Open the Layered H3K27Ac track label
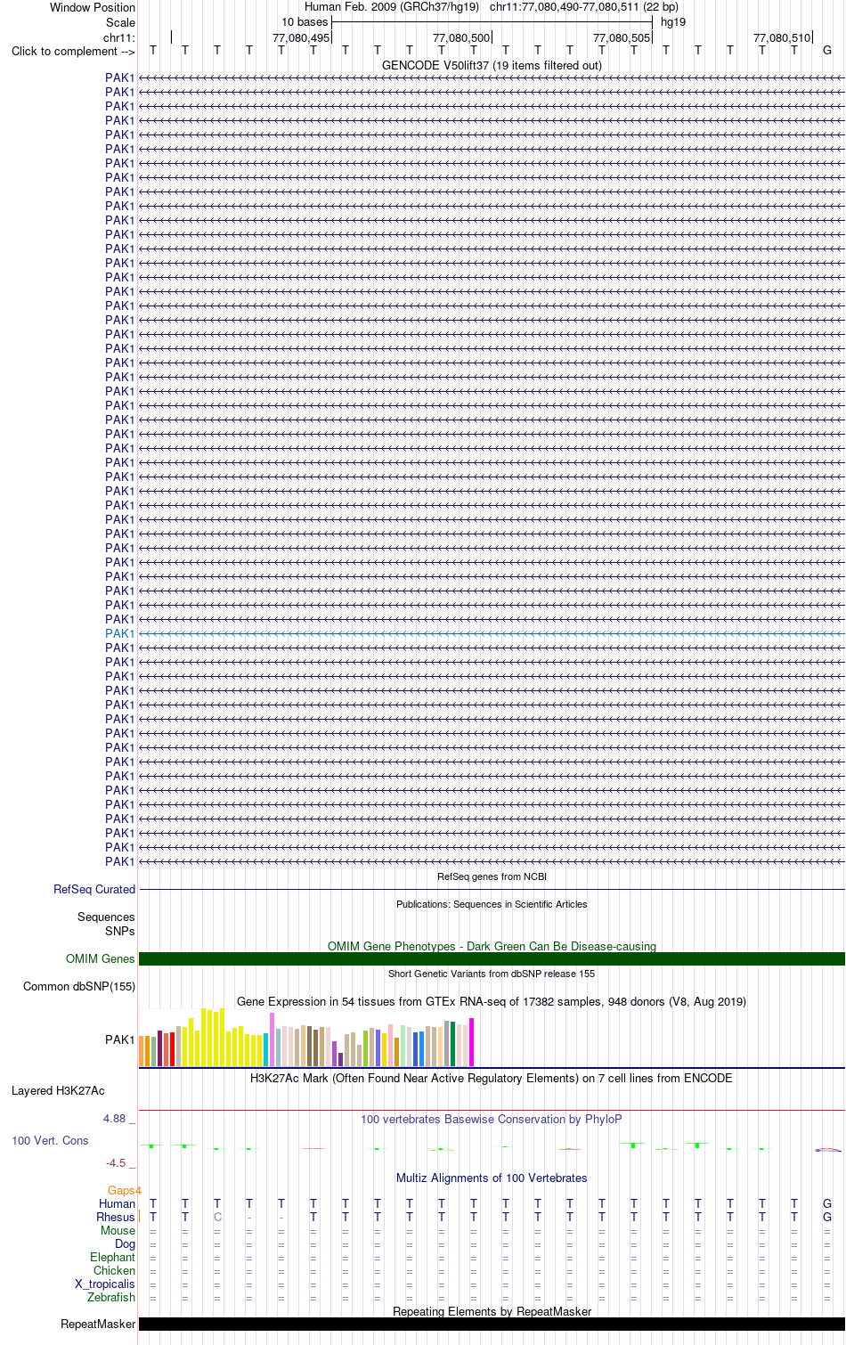846x1345 pixels. click(58, 1090)
